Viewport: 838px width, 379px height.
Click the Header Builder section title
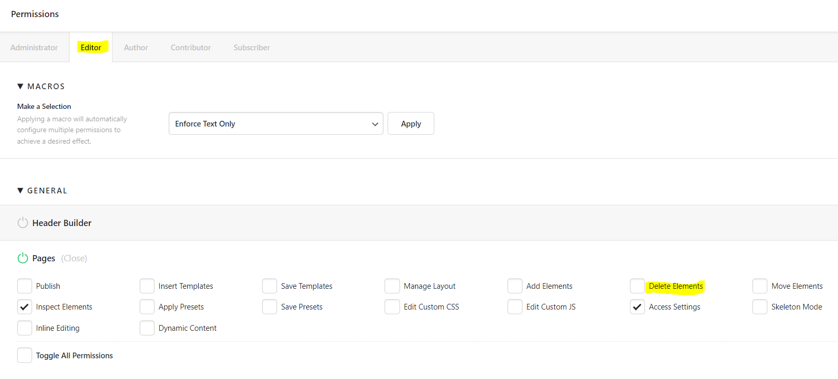[62, 223]
